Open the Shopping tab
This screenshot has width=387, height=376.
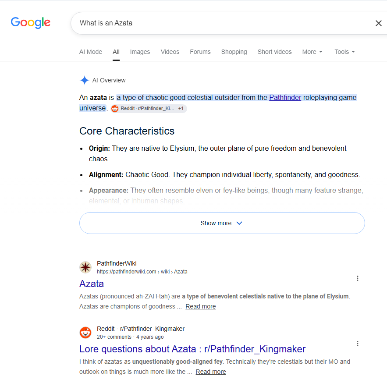pyautogui.click(x=234, y=52)
